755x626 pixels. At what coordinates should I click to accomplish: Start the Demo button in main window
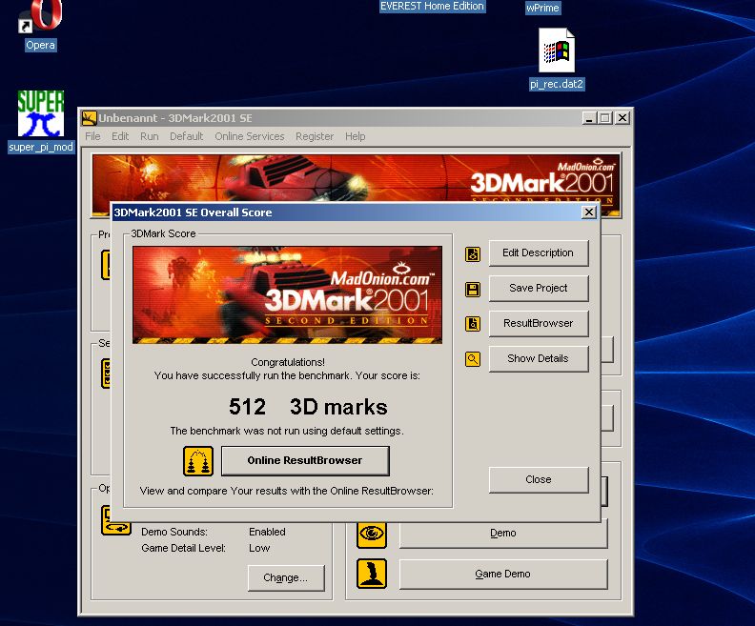tap(503, 534)
